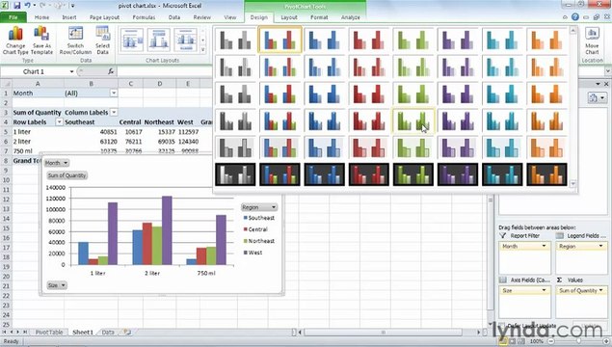Click Change Chart Type icon
The width and height of the screenshot is (612, 347).
click(x=15, y=40)
